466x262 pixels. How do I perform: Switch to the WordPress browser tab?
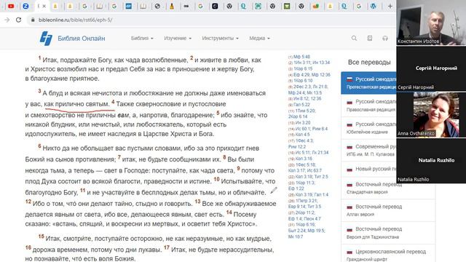pos(374,6)
